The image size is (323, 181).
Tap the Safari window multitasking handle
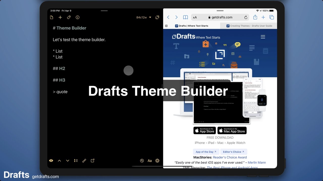pyautogui.click(x=220, y=11)
